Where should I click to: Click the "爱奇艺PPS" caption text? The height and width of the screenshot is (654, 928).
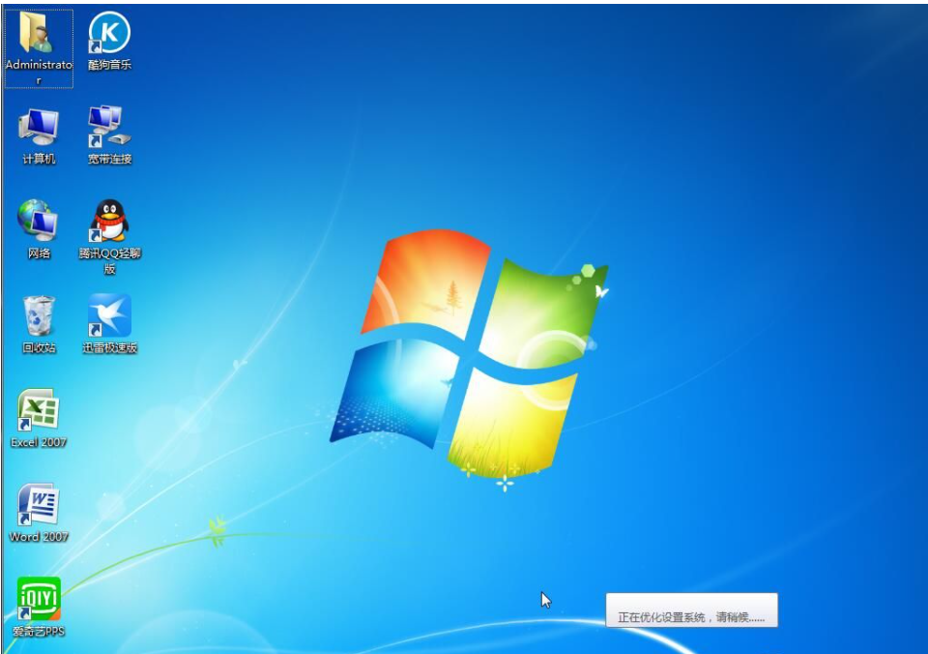click(39, 632)
